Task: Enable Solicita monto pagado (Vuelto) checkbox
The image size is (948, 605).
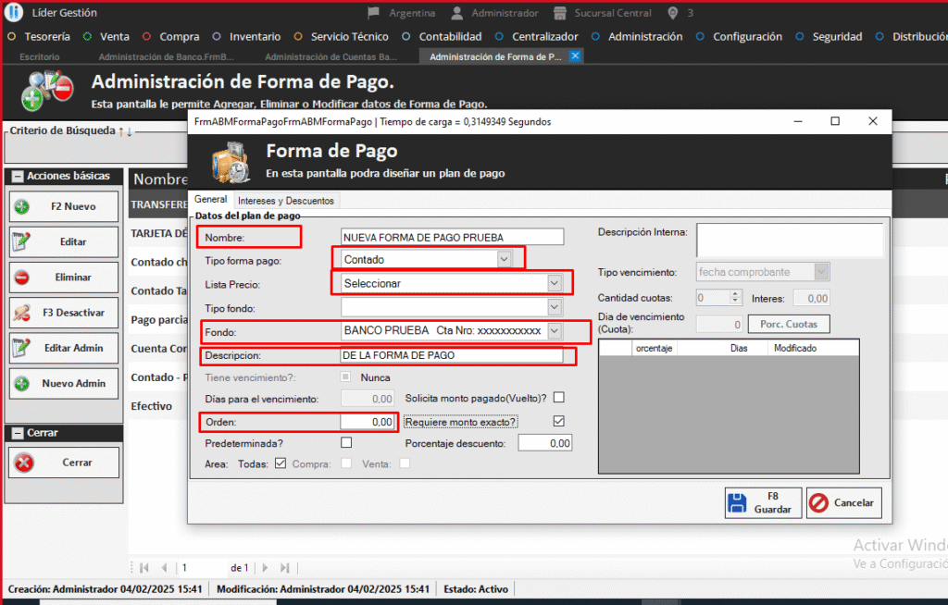Action: pyautogui.click(x=558, y=398)
